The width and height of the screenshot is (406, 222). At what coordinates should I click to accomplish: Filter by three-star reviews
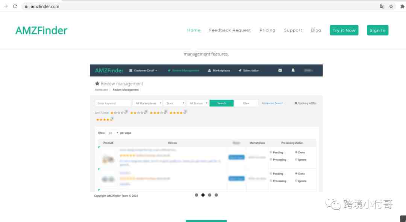[x=158, y=112]
